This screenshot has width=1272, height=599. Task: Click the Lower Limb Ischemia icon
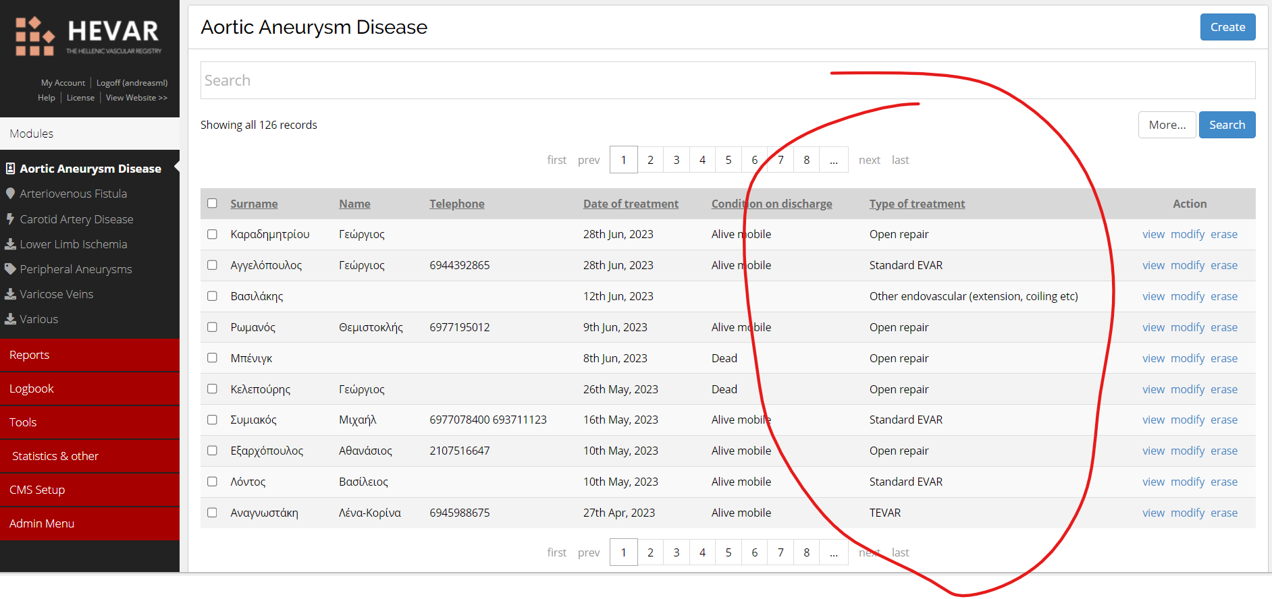[x=10, y=244]
